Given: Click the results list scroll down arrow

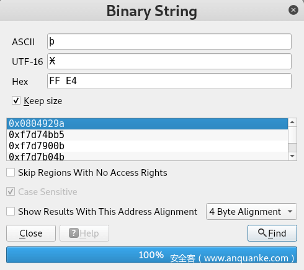Looking at the screenshot, I should coord(292,156).
